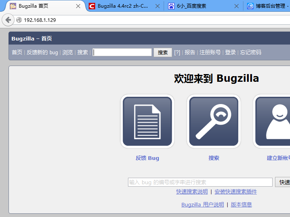Click the 快速 search button beside bottom field
The width and height of the screenshot is (290, 217).
coord(283,182)
